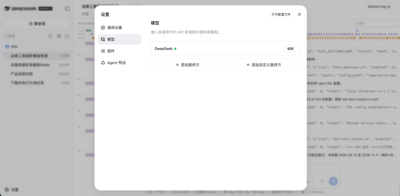Screen dimensions: 400x196
Task: Click the 添加自定义提供方 button
Action: 264,65
